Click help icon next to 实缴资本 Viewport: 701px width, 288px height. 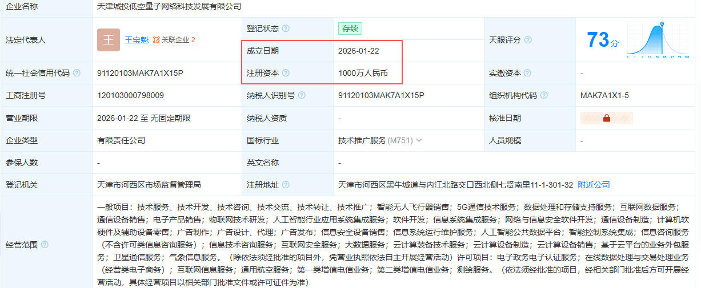528,73
